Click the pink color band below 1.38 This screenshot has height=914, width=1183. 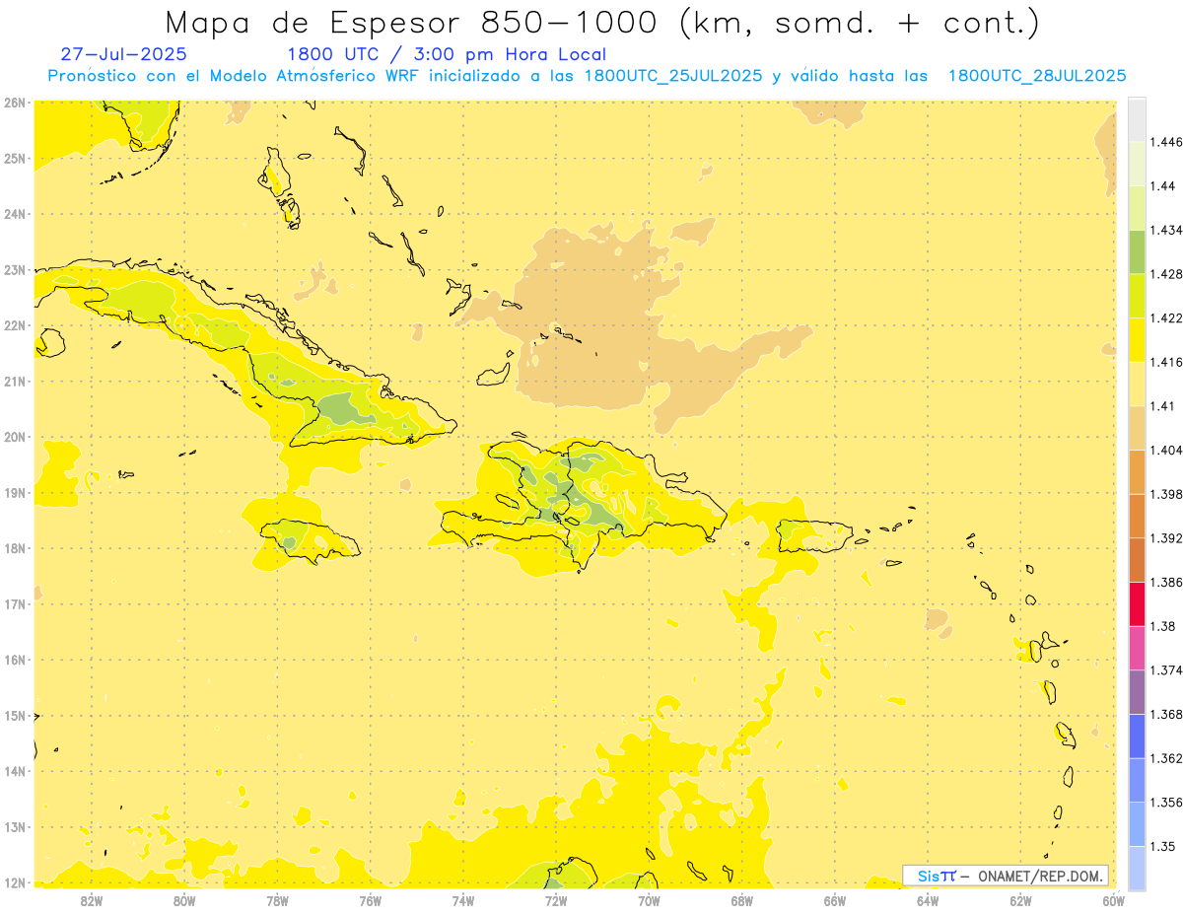[1137, 648]
